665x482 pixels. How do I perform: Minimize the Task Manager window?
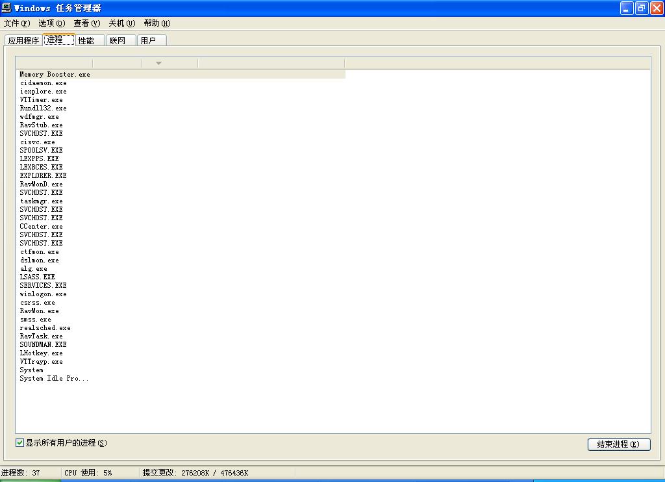(x=627, y=8)
